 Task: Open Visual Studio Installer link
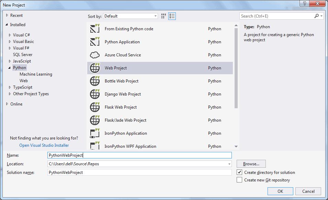point(44,145)
